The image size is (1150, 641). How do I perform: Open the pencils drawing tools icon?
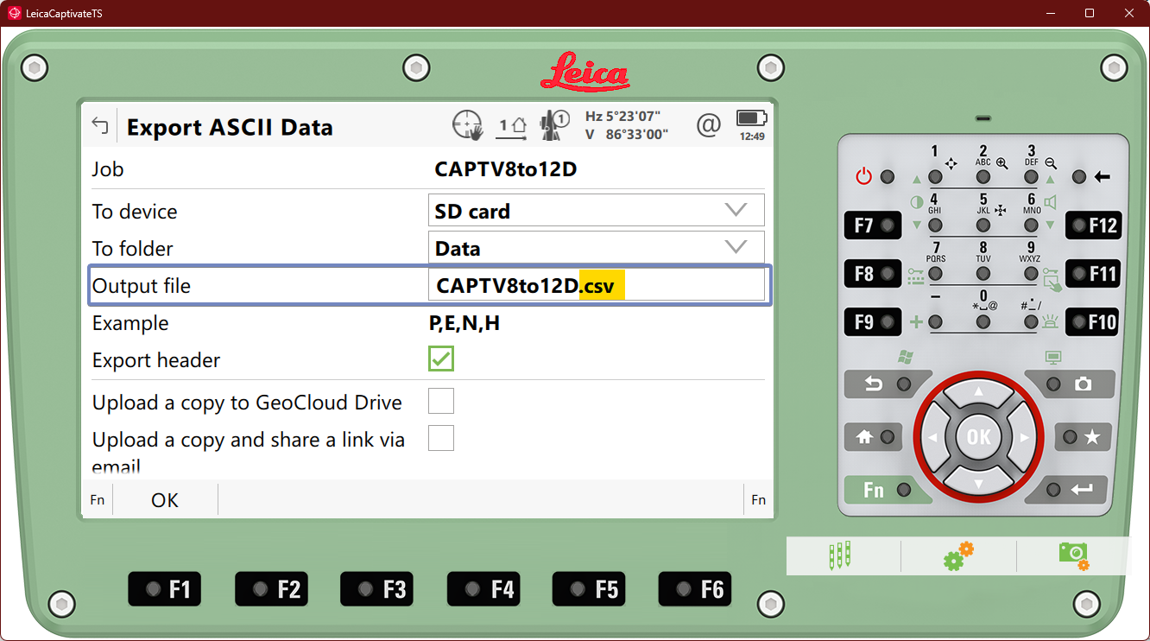click(x=839, y=555)
